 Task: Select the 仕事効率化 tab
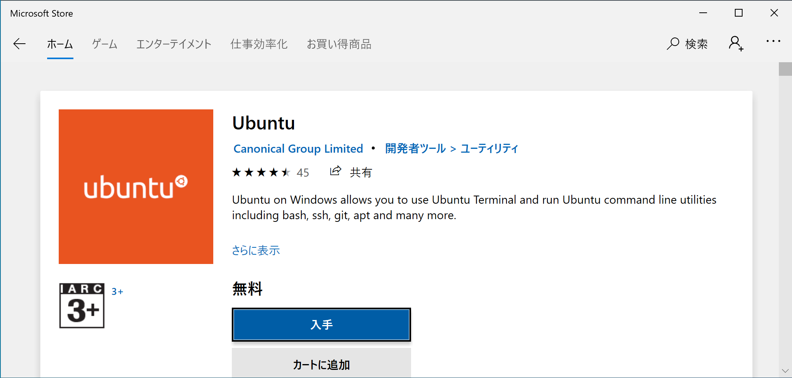coord(259,44)
